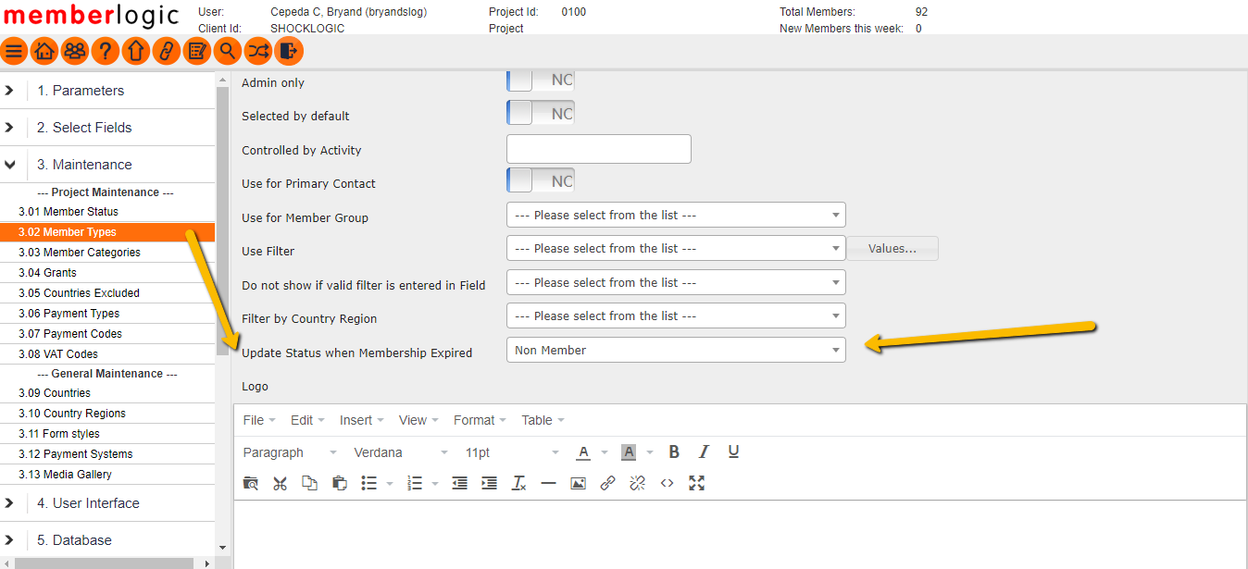Insert a horizontal line
Image resolution: width=1248 pixels, height=569 pixels.
(x=548, y=483)
